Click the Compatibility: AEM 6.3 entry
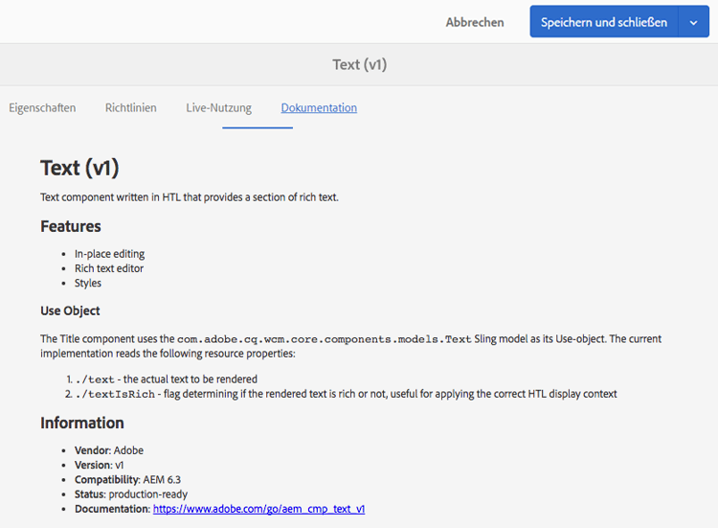 point(127,479)
